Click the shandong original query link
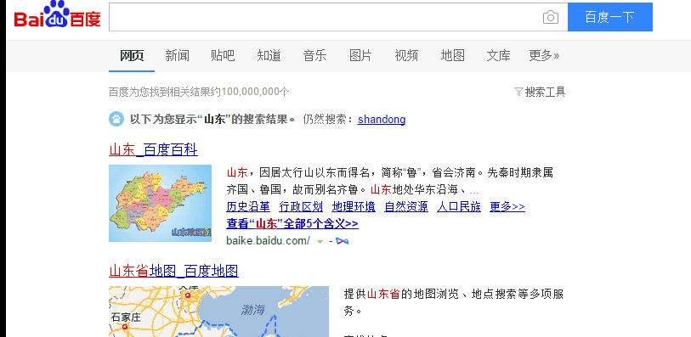This screenshot has width=691, height=337. pyautogui.click(x=382, y=120)
